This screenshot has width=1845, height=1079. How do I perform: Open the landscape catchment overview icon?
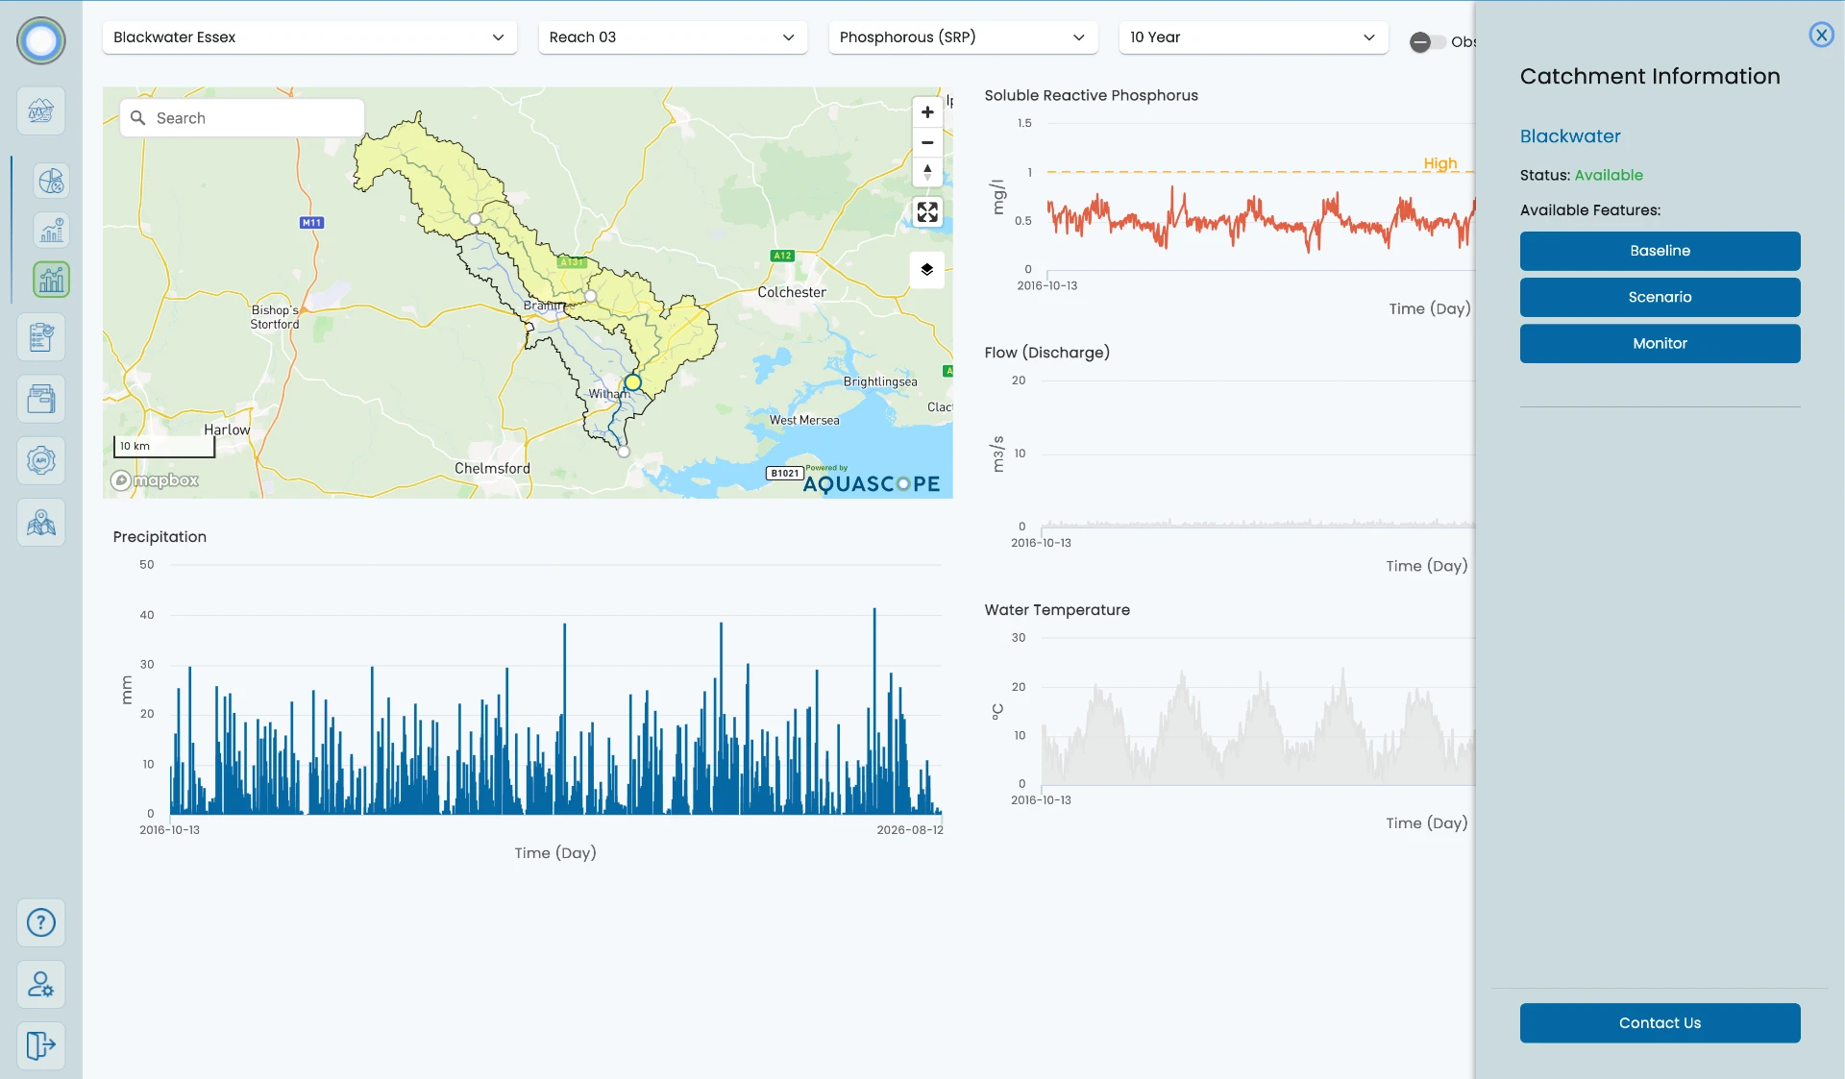[x=41, y=110]
